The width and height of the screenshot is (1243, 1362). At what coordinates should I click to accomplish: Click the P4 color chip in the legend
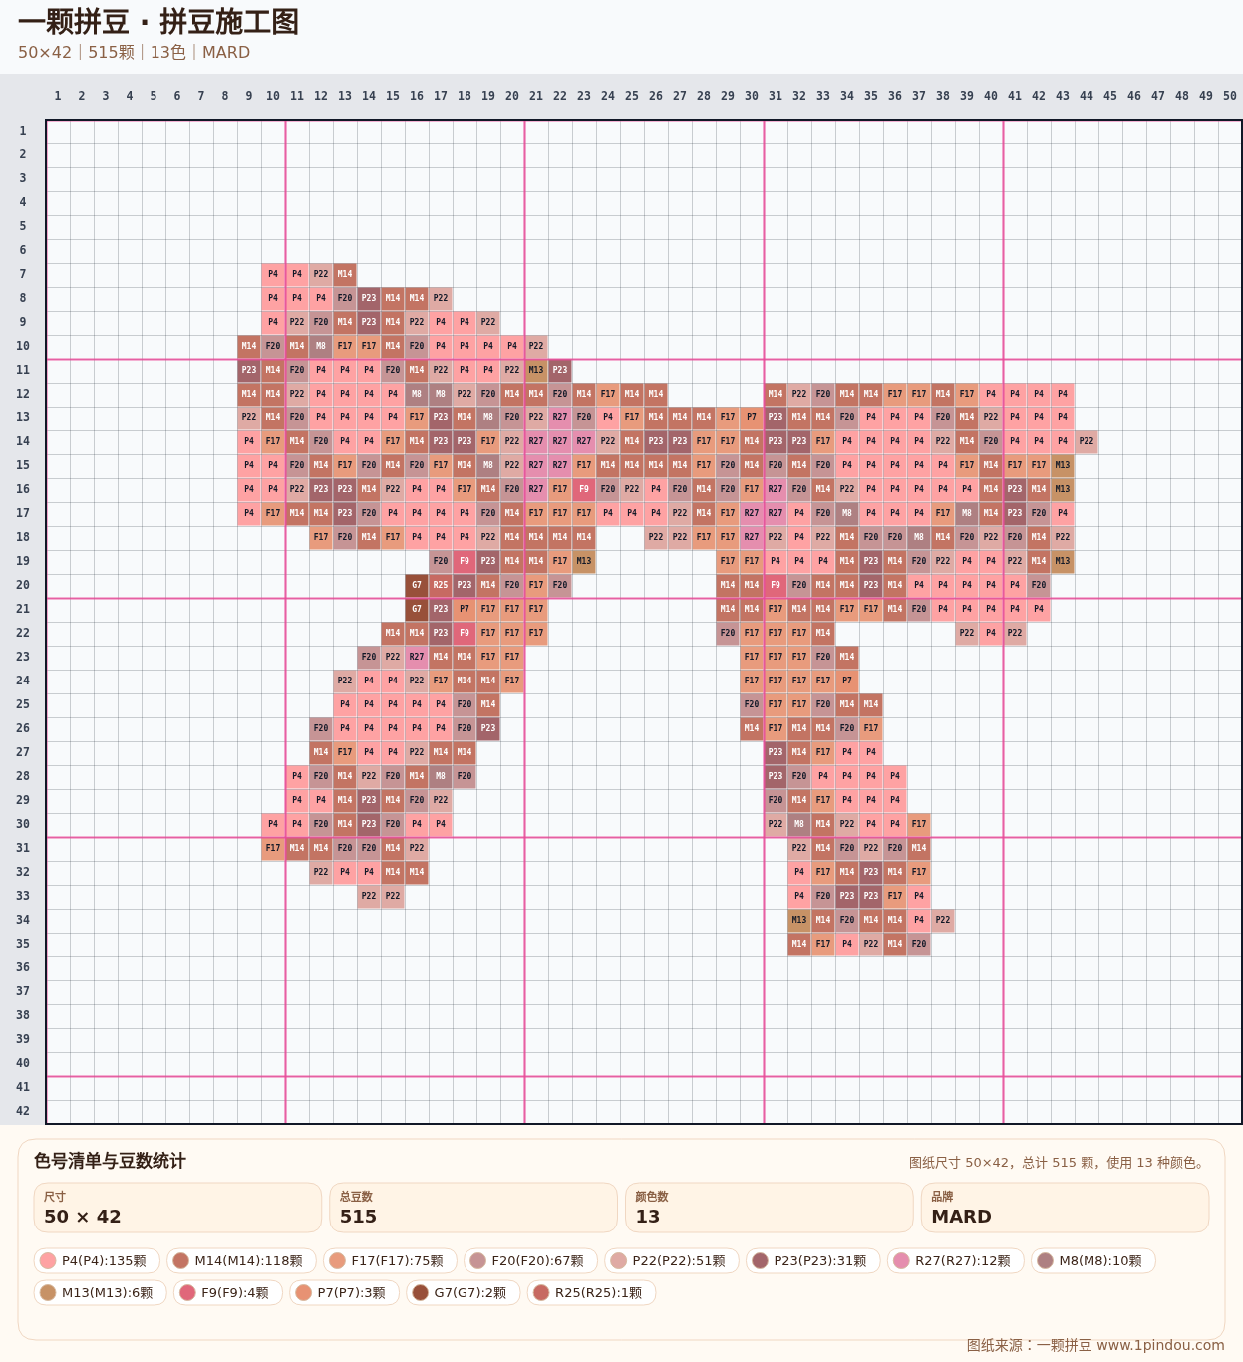click(x=97, y=1260)
